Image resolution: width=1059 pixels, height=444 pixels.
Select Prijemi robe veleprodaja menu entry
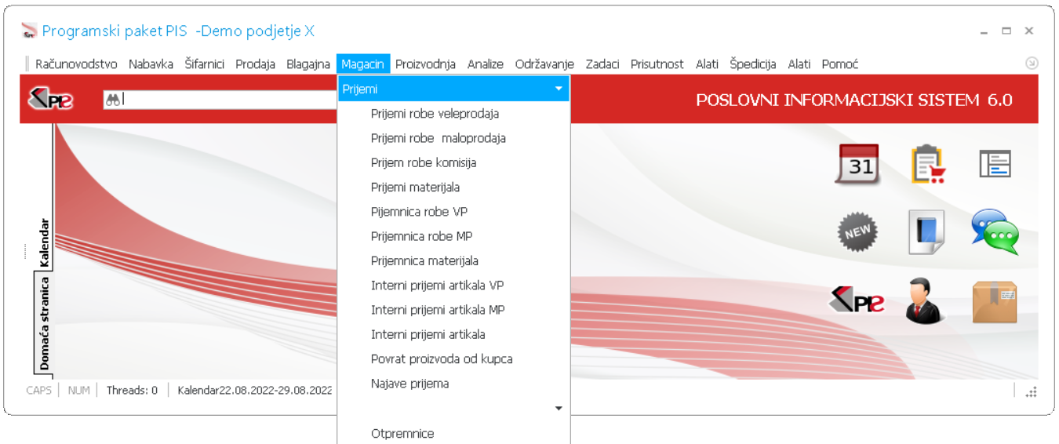(435, 114)
